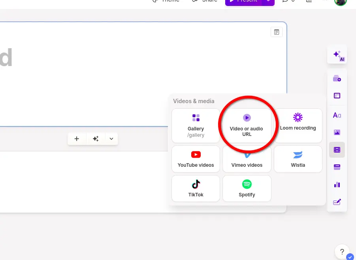Image resolution: width=356 pixels, height=260 pixels.
Task: Click the Share button in top bar
Action: (x=205, y=1)
